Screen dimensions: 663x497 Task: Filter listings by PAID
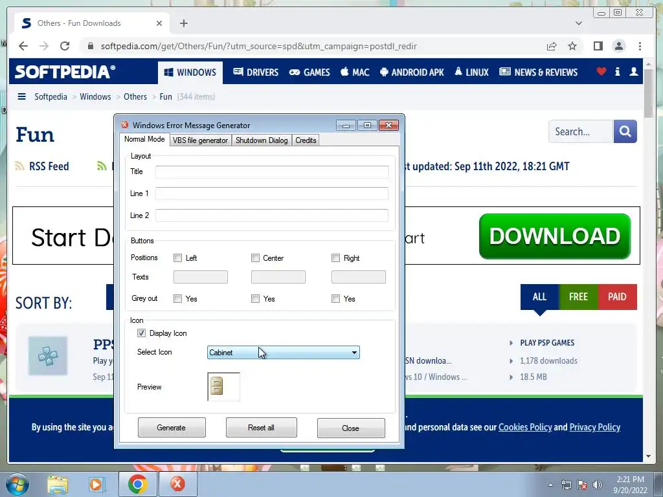617,296
